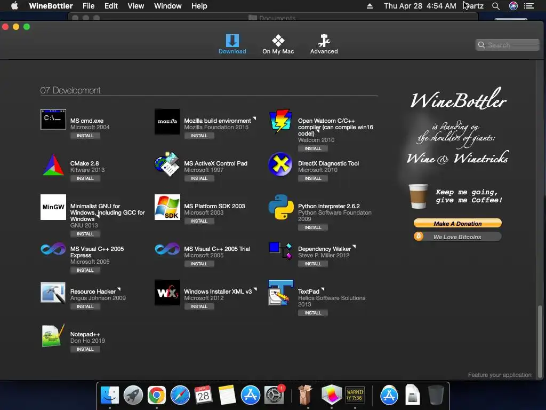
Task: Open the View menu
Action: pos(136,6)
